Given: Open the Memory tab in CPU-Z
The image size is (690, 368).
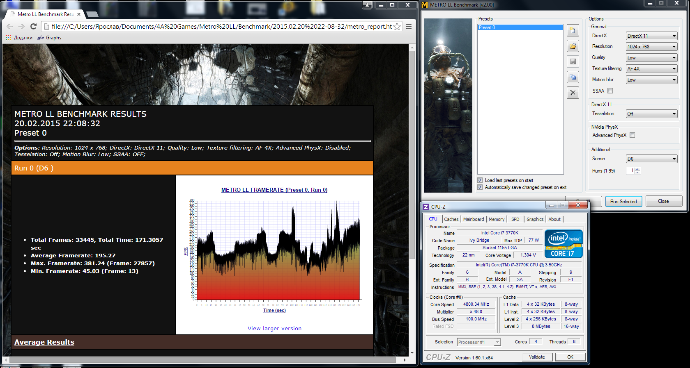Looking at the screenshot, I should point(496,219).
